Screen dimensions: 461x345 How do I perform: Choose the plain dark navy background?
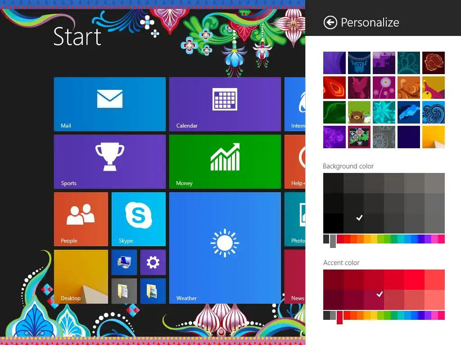coord(409,137)
